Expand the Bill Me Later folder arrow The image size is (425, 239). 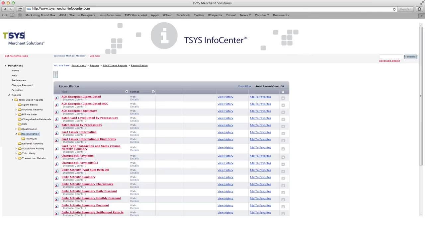16,114
